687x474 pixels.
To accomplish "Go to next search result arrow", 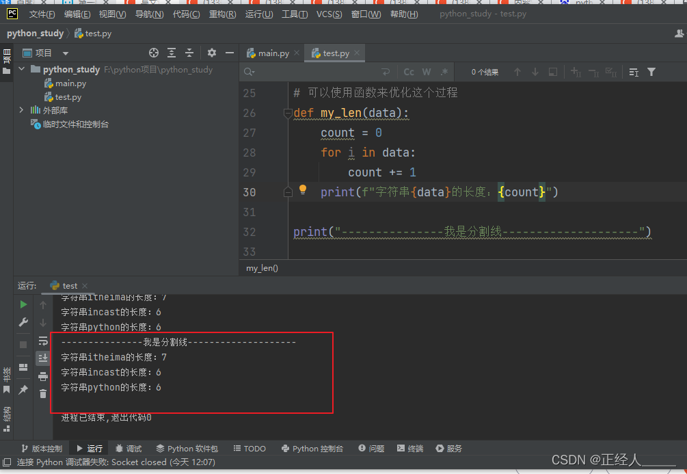I will click(535, 72).
